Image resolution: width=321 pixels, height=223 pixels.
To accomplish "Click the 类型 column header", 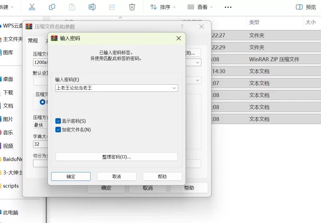I will pyautogui.click(x=254, y=22).
